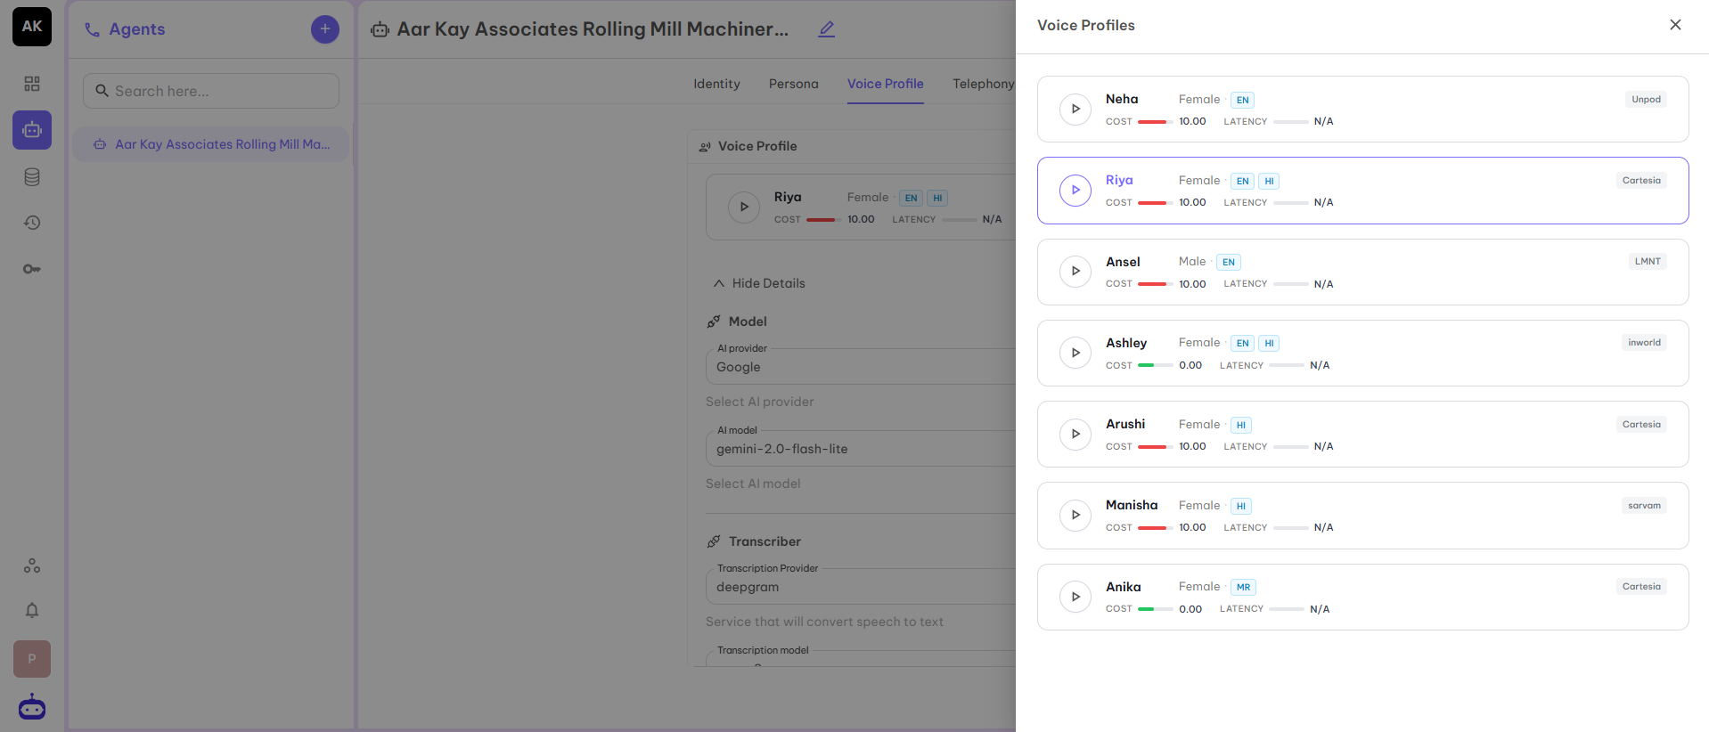Play Riya sample in the background Voice Profile card
Image resolution: width=1709 pixels, height=732 pixels.
tap(744, 207)
